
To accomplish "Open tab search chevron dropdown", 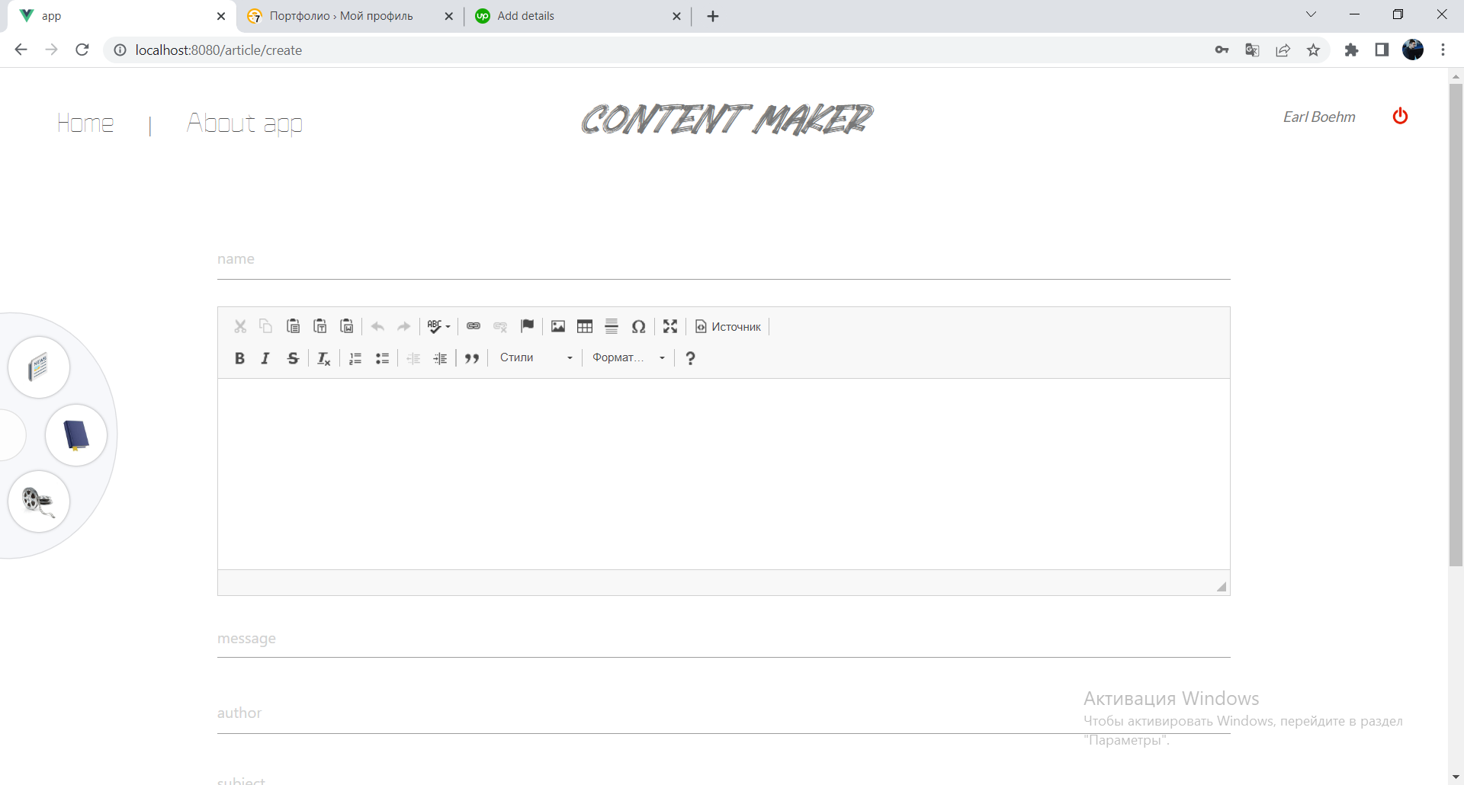I will [1311, 14].
